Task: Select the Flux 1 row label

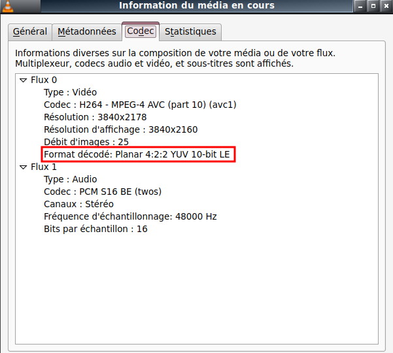Action: pos(44,167)
